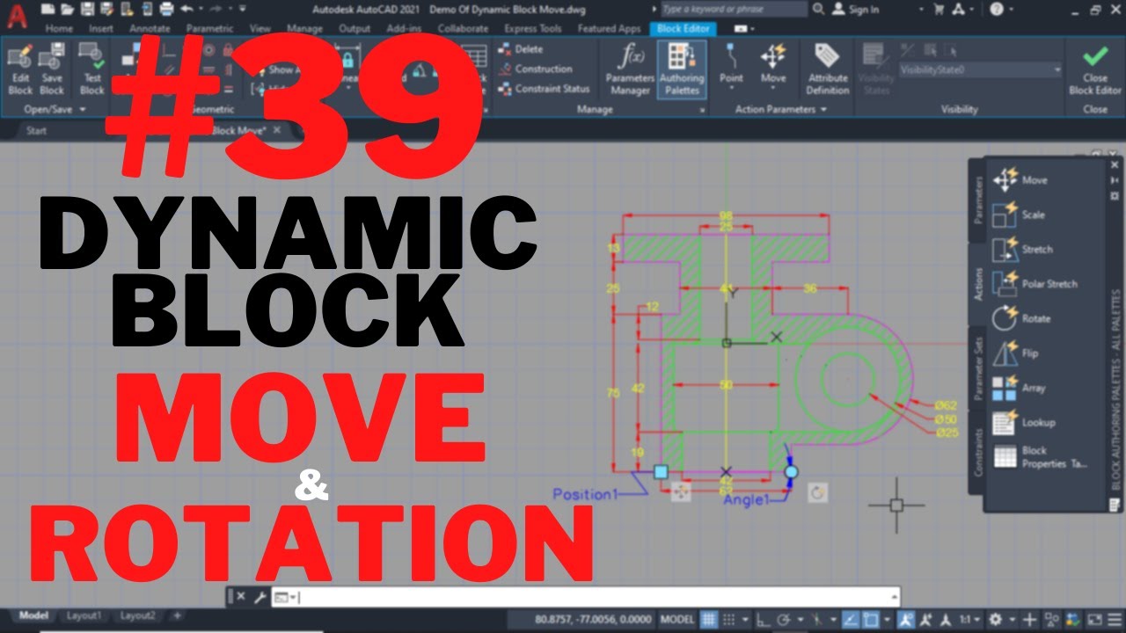Click the Plot printer icon

tap(165, 9)
